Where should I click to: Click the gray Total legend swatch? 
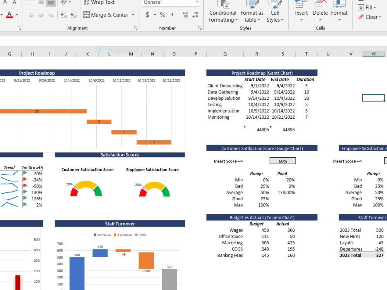point(136,235)
